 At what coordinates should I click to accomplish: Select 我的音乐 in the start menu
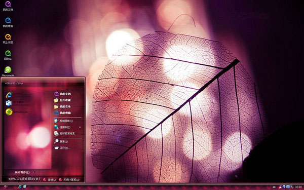(x=63, y=106)
